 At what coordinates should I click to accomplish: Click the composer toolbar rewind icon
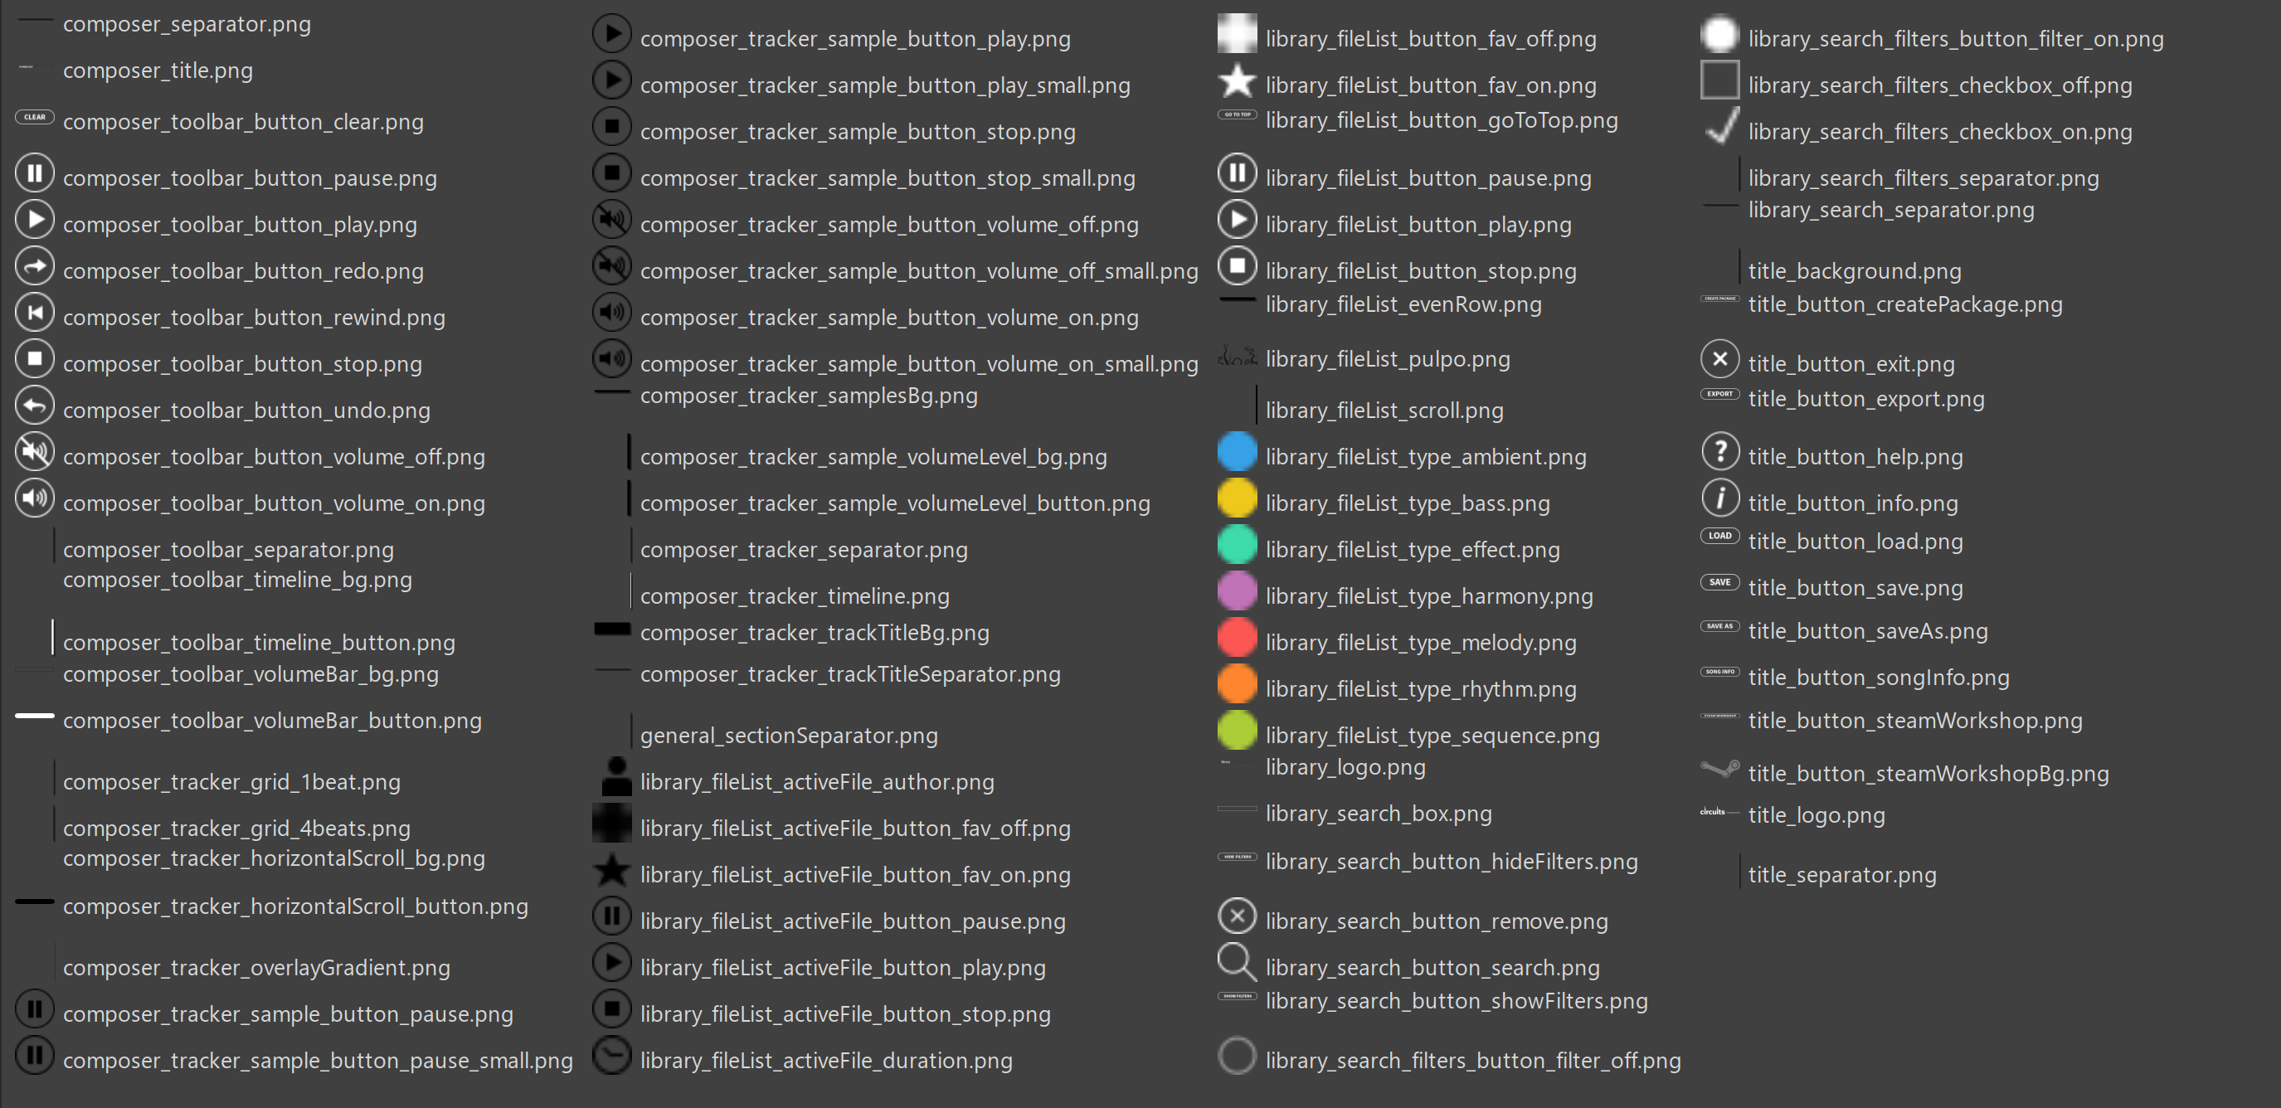click(x=35, y=313)
